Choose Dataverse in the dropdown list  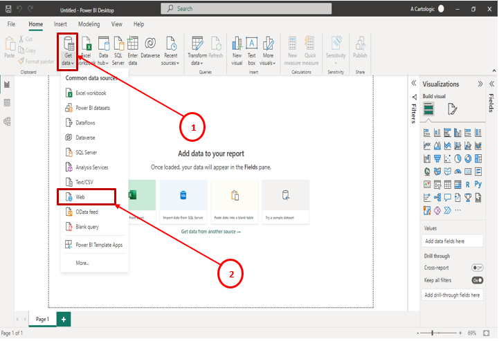click(95, 138)
